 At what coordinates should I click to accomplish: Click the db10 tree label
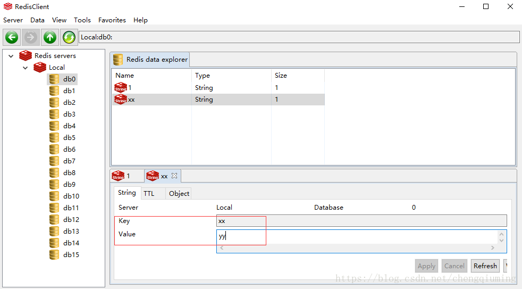(x=71, y=196)
